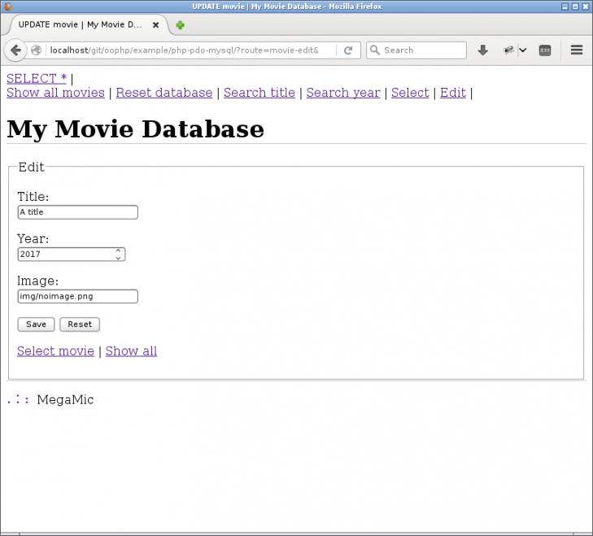Click the Edit fieldset legend

[32, 168]
